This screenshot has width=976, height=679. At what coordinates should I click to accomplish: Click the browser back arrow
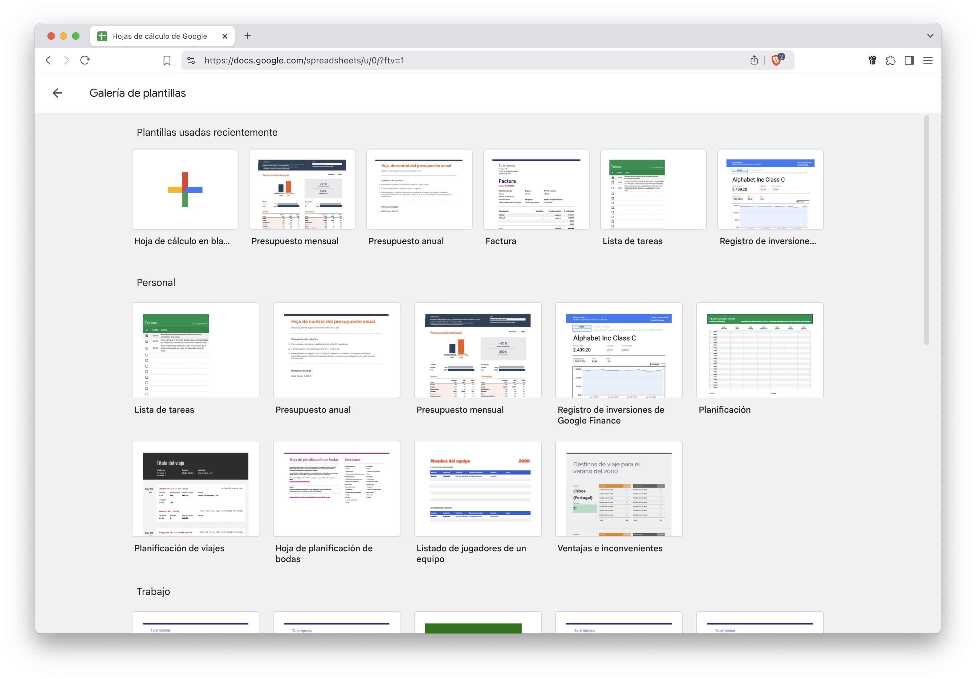click(x=48, y=60)
